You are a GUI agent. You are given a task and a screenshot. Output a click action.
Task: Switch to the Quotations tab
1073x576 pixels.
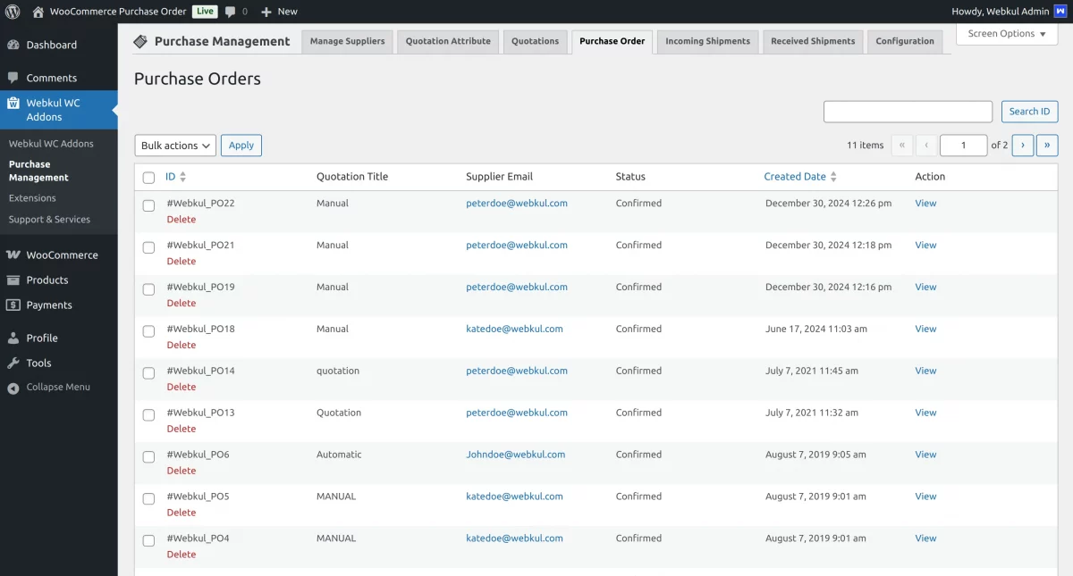point(535,40)
